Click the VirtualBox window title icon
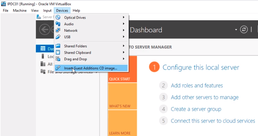258x136 pixels. [4, 4]
